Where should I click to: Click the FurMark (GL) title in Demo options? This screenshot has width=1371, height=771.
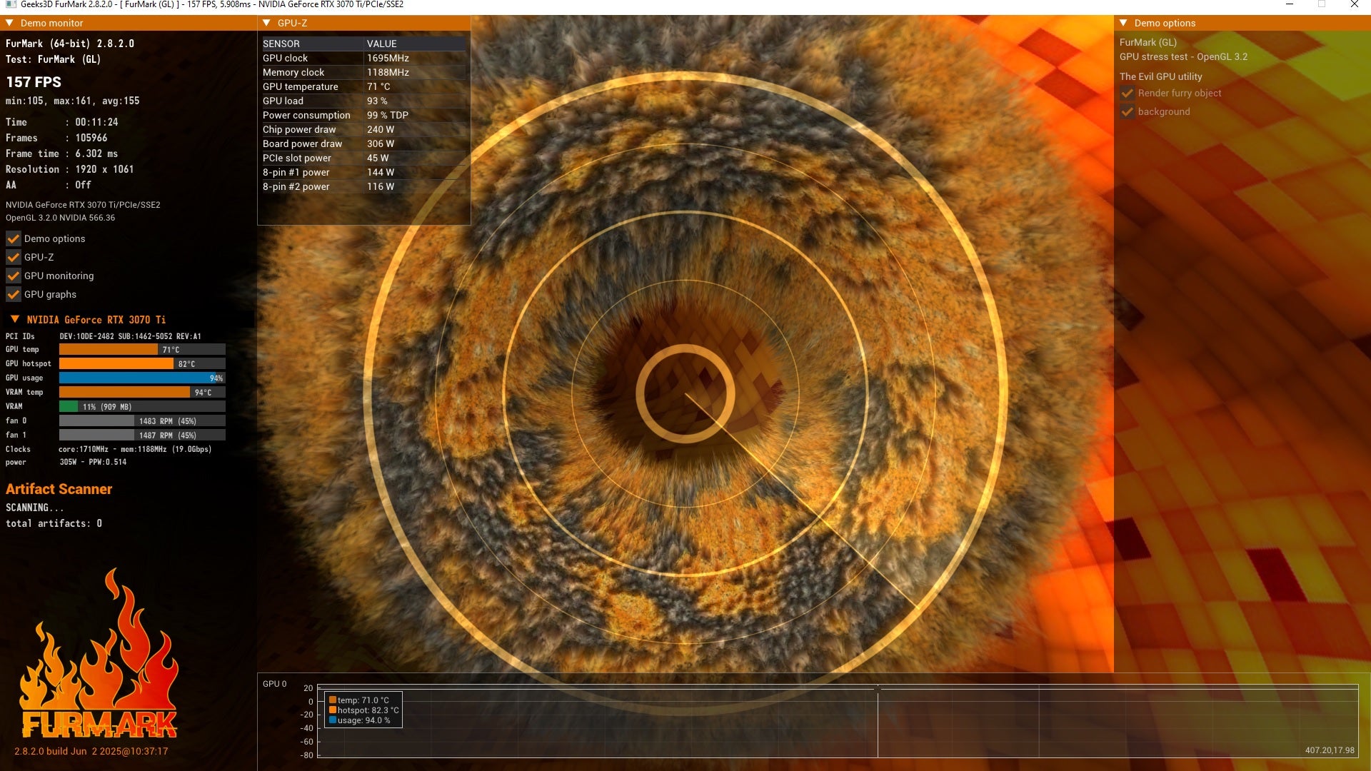click(x=1148, y=43)
